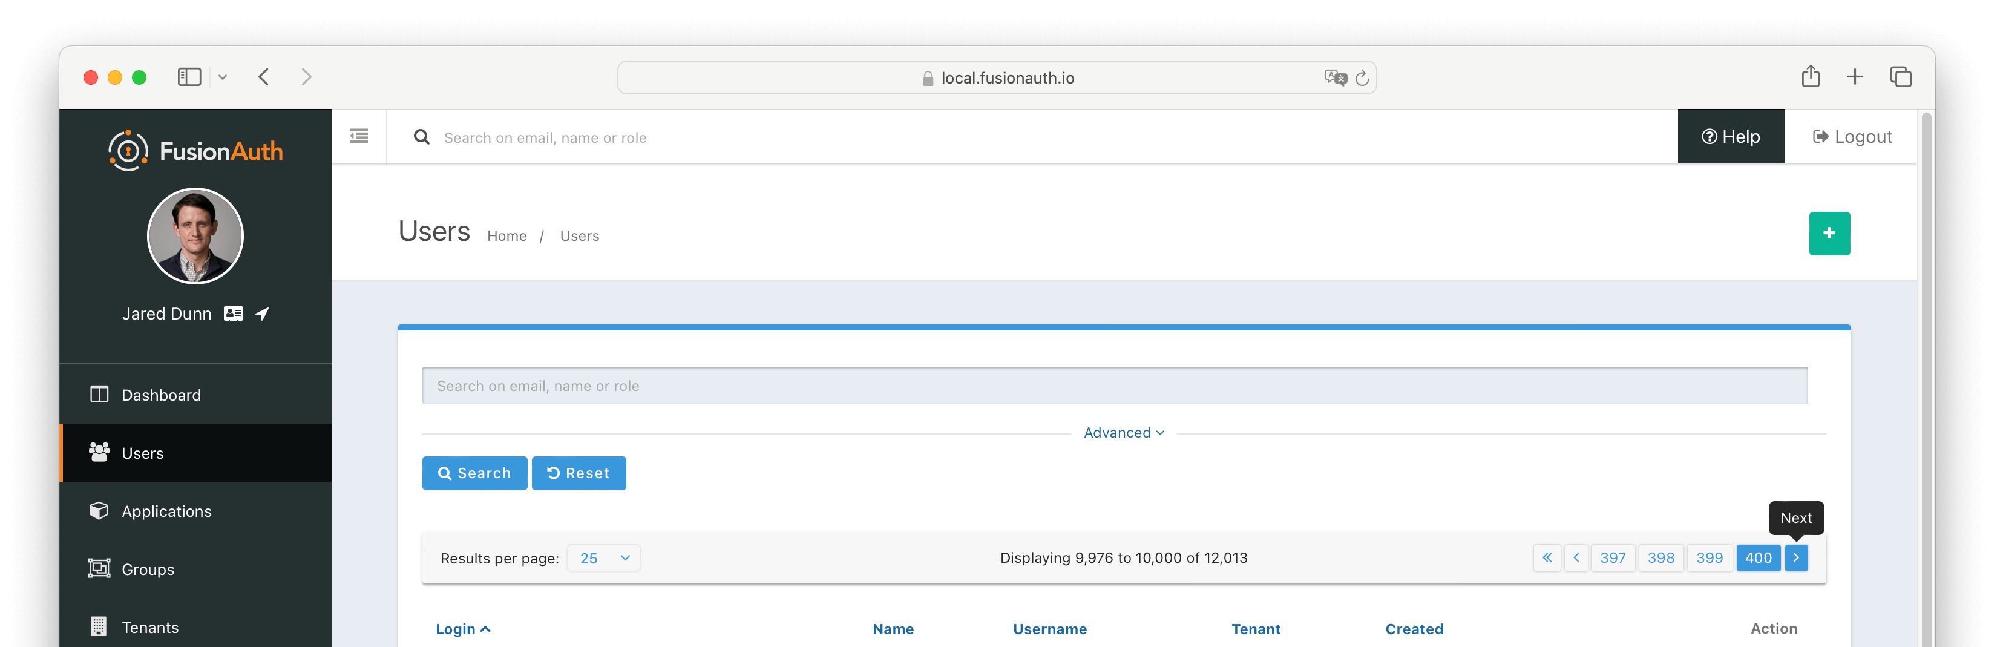This screenshot has width=2003, height=647.
Task: Collapse the left navigation sidebar
Action: coord(358,136)
